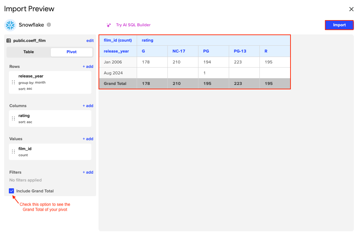Screen dimensions: 358x234
Task: Click the drag handle on the film_id card
Action: [13, 152]
